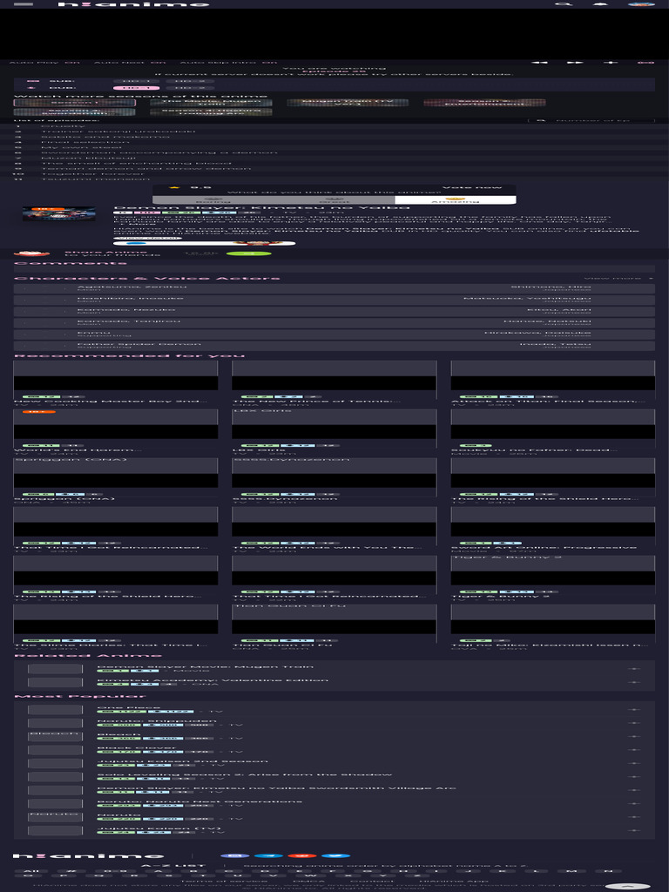Vote Boring for this anime
The width and height of the screenshot is (669, 892).
tap(213, 200)
